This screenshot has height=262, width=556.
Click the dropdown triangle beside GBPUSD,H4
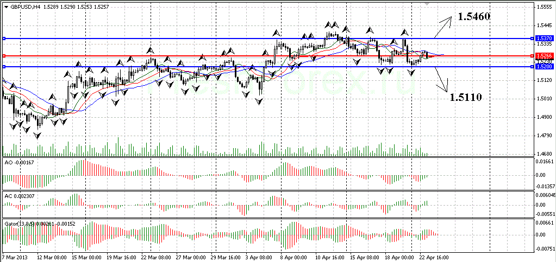click(x=5, y=7)
